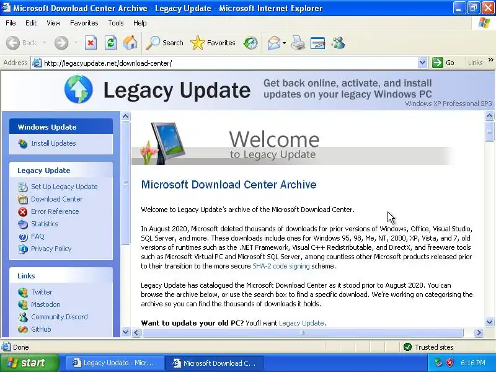Open the History clock icon

point(250,43)
